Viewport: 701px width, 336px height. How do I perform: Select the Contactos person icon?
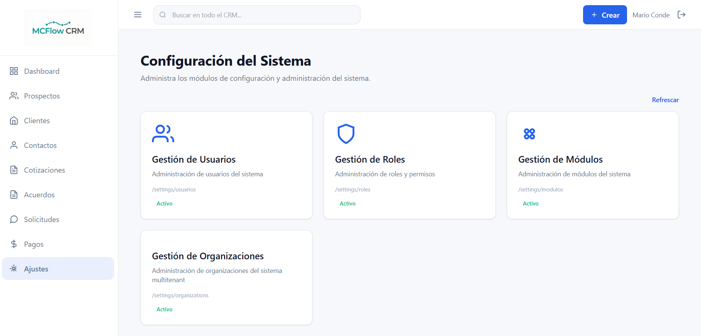pyautogui.click(x=14, y=145)
